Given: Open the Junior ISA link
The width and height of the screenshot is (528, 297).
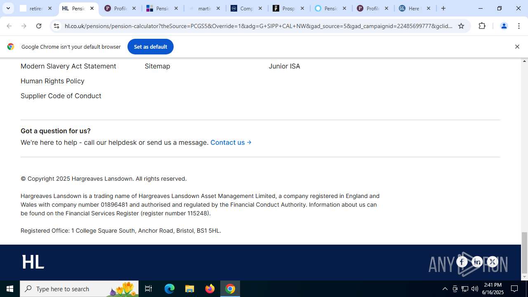Looking at the screenshot, I should tap(285, 66).
